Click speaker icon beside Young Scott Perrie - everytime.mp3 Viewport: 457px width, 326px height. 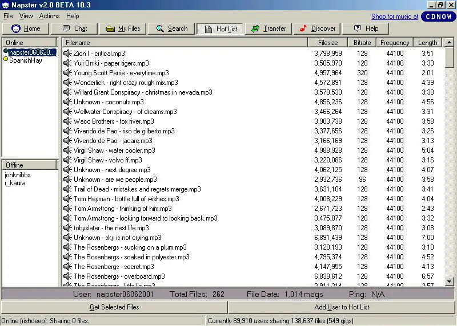click(67, 73)
